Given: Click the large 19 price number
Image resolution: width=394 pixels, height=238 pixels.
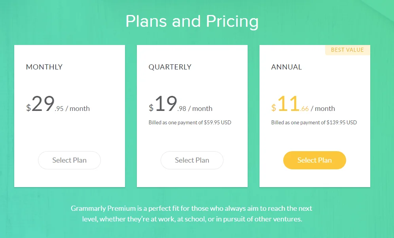Looking at the screenshot, I should (x=166, y=104).
